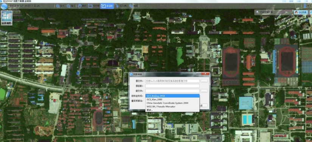The image size is (312, 142).
Task: Click the 导入KML import tool
Action: (121, 6)
